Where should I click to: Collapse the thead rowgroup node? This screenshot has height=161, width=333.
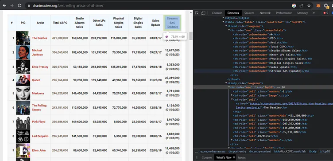tap(226, 26)
